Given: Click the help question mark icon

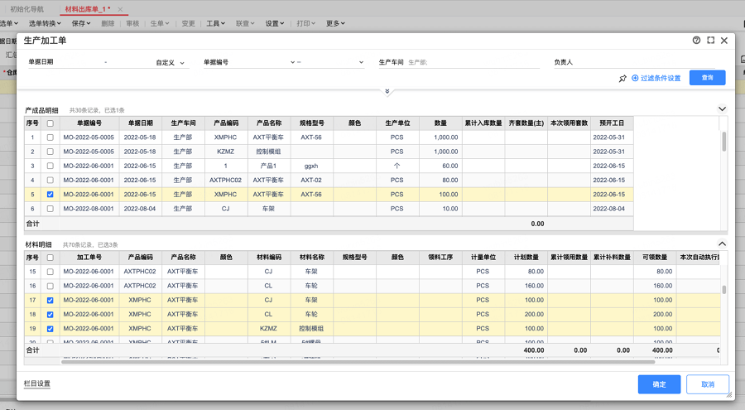Looking at the screenshot, I should [696, 40].
